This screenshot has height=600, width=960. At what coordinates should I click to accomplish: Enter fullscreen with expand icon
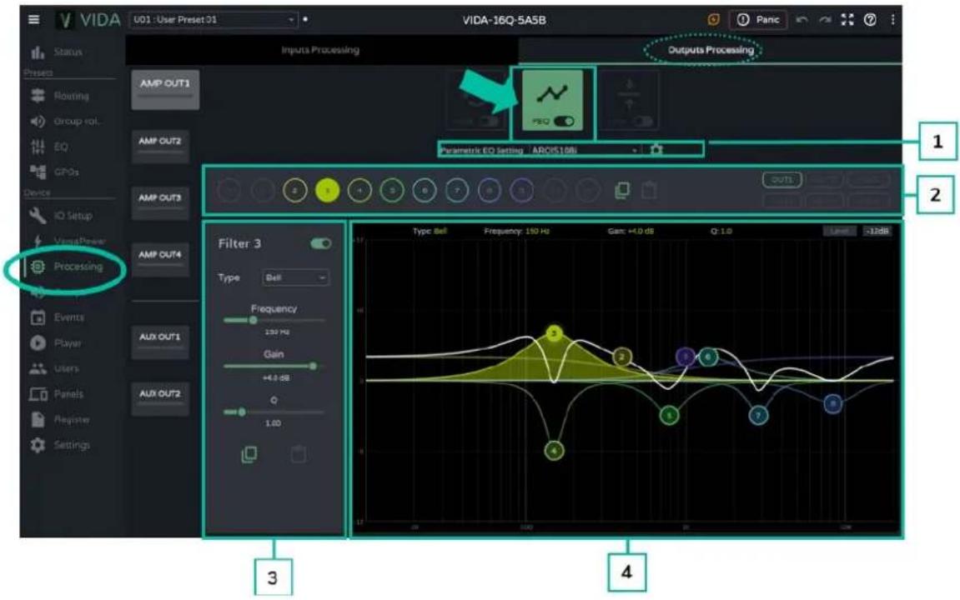click(847, 19)
